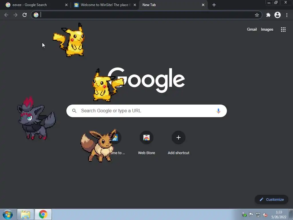Restore down the Chrome window
Screen dimensions: 293x220
[x=276, y=3]
